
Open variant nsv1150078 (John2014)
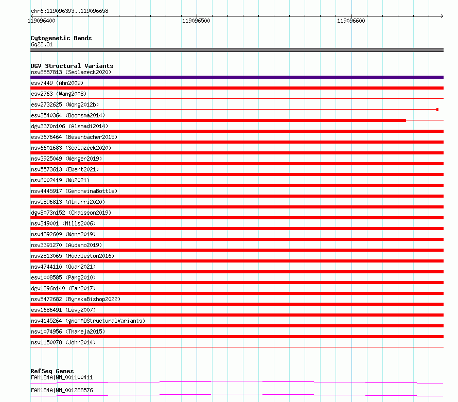[63, 342]
